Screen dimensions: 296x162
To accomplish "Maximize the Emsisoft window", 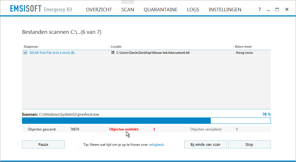I will (x=277, y=10).
